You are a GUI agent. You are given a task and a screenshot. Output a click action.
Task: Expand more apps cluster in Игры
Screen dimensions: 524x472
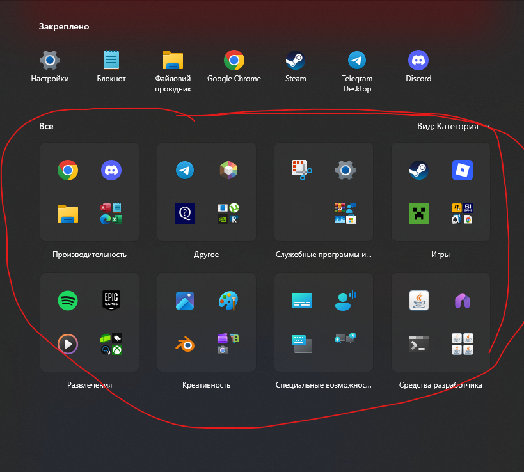(462, 214)
